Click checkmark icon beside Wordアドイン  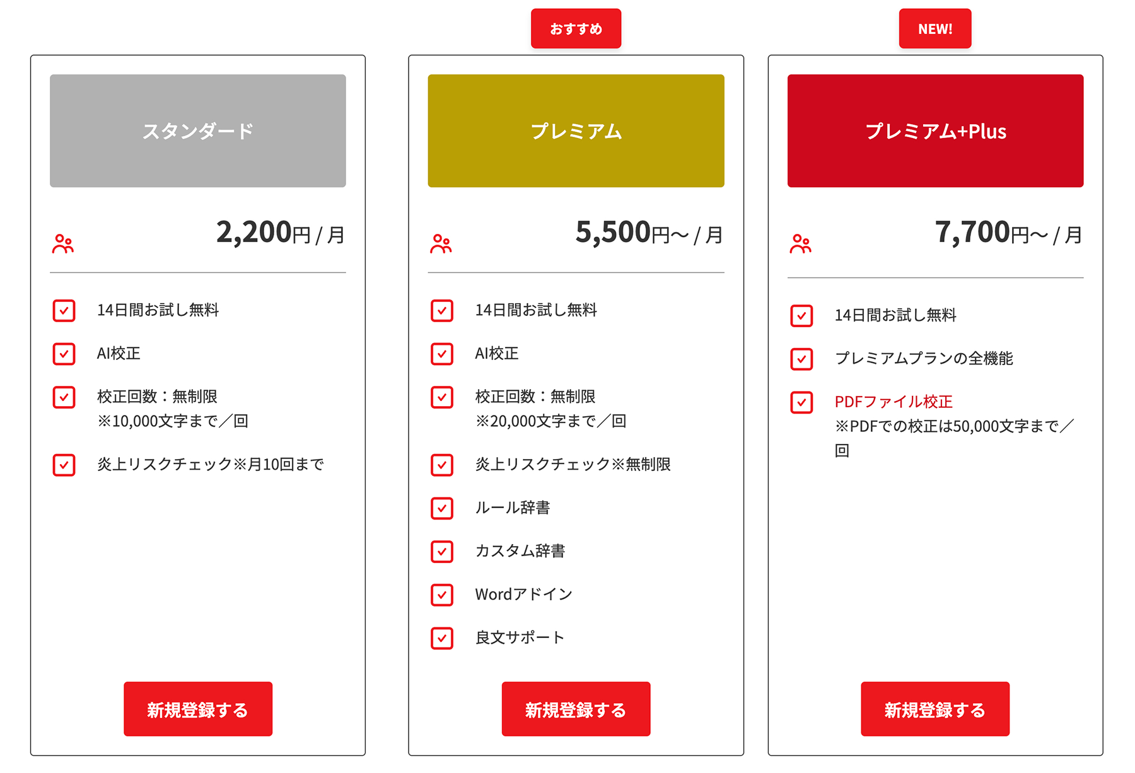pyautogui.click(x=442, y=595)
